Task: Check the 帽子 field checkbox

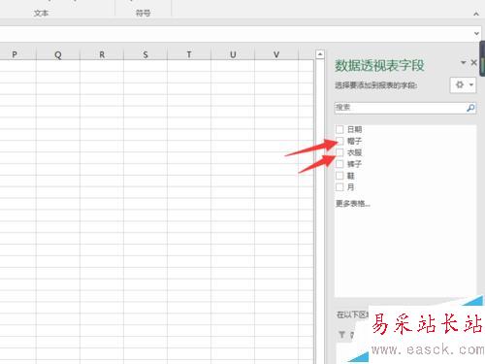Action: click(x=339, y=141)
